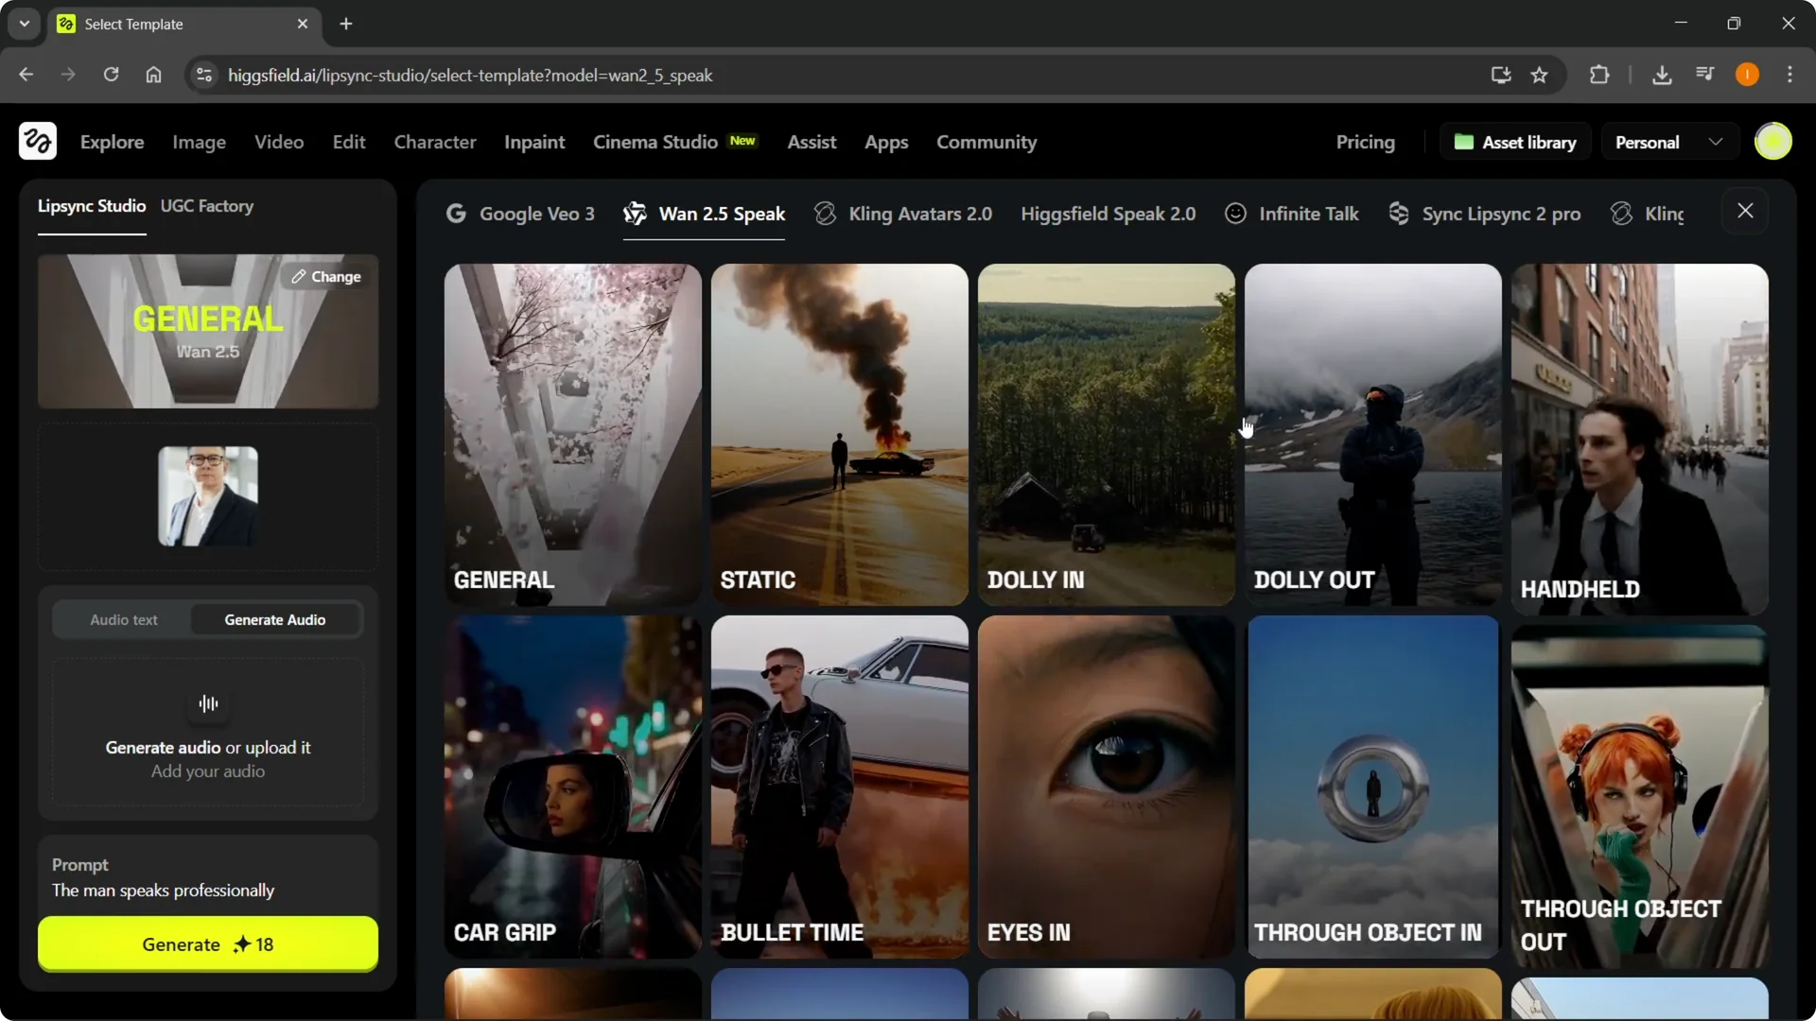Select the Google Veo 3 model tab
This screenshot has height=1021, width=1816.
point(520,214)
